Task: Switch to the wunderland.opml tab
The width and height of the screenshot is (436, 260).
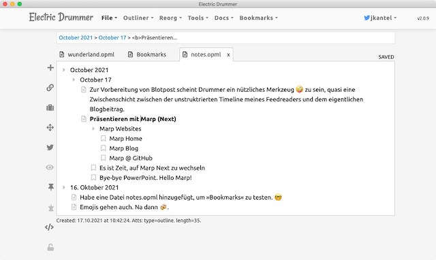Action: (87, 54)
